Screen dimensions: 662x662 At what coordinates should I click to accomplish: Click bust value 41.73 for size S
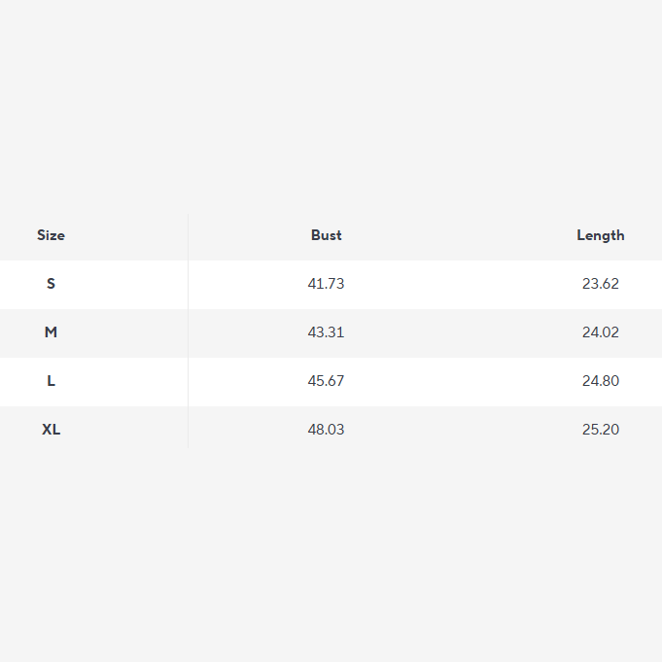pos(326,284)
